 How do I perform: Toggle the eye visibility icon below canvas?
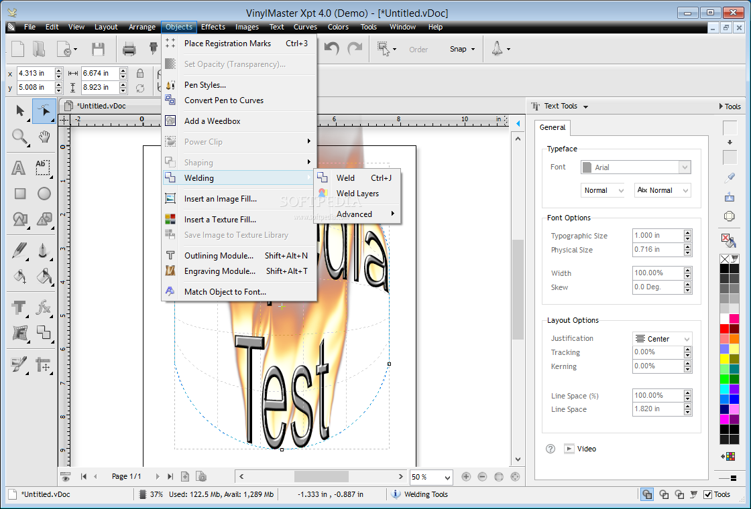click(66, 476)
